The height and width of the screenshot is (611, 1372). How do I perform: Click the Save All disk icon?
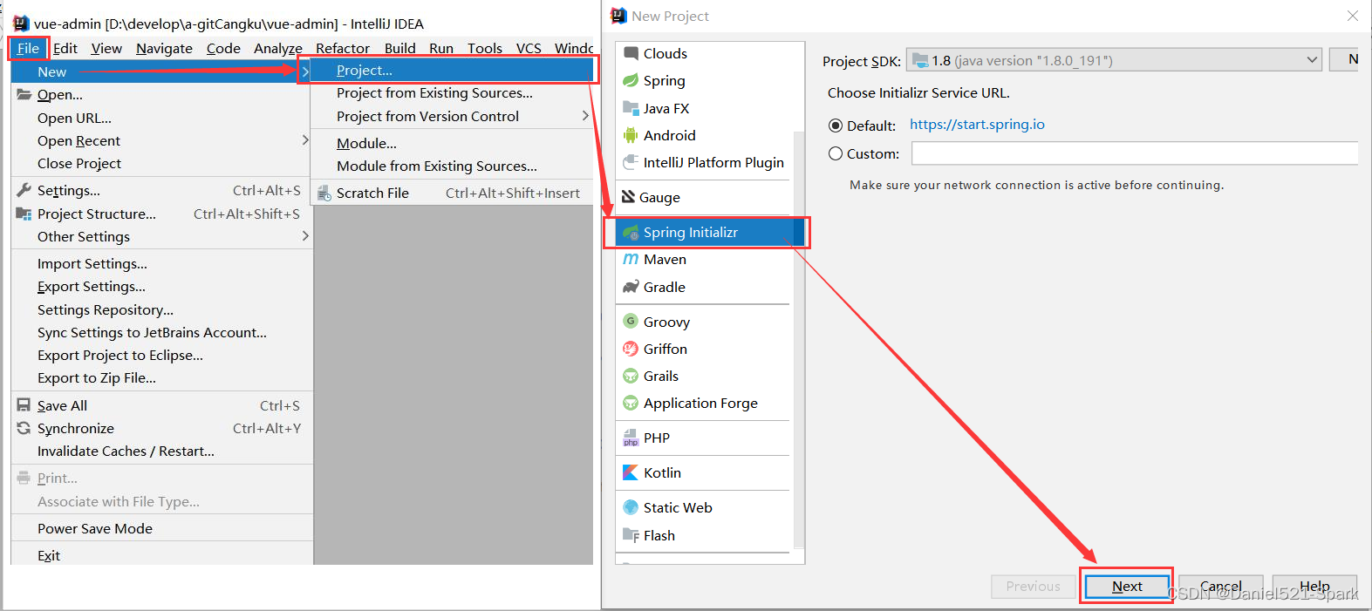point(24,405)
